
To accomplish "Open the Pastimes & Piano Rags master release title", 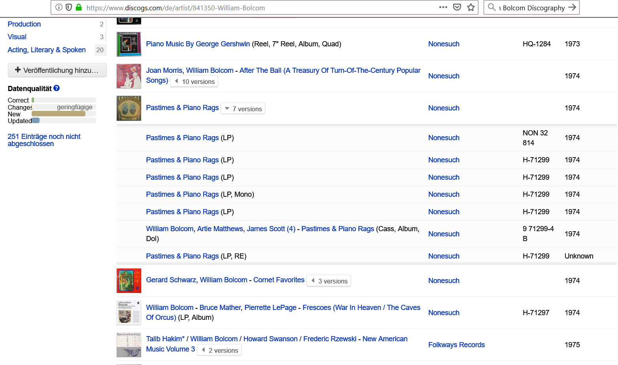I will [x=182, y=108].
